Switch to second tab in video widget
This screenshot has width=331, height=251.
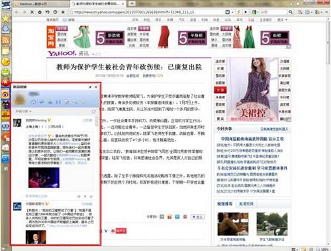(x=246, y=204)
